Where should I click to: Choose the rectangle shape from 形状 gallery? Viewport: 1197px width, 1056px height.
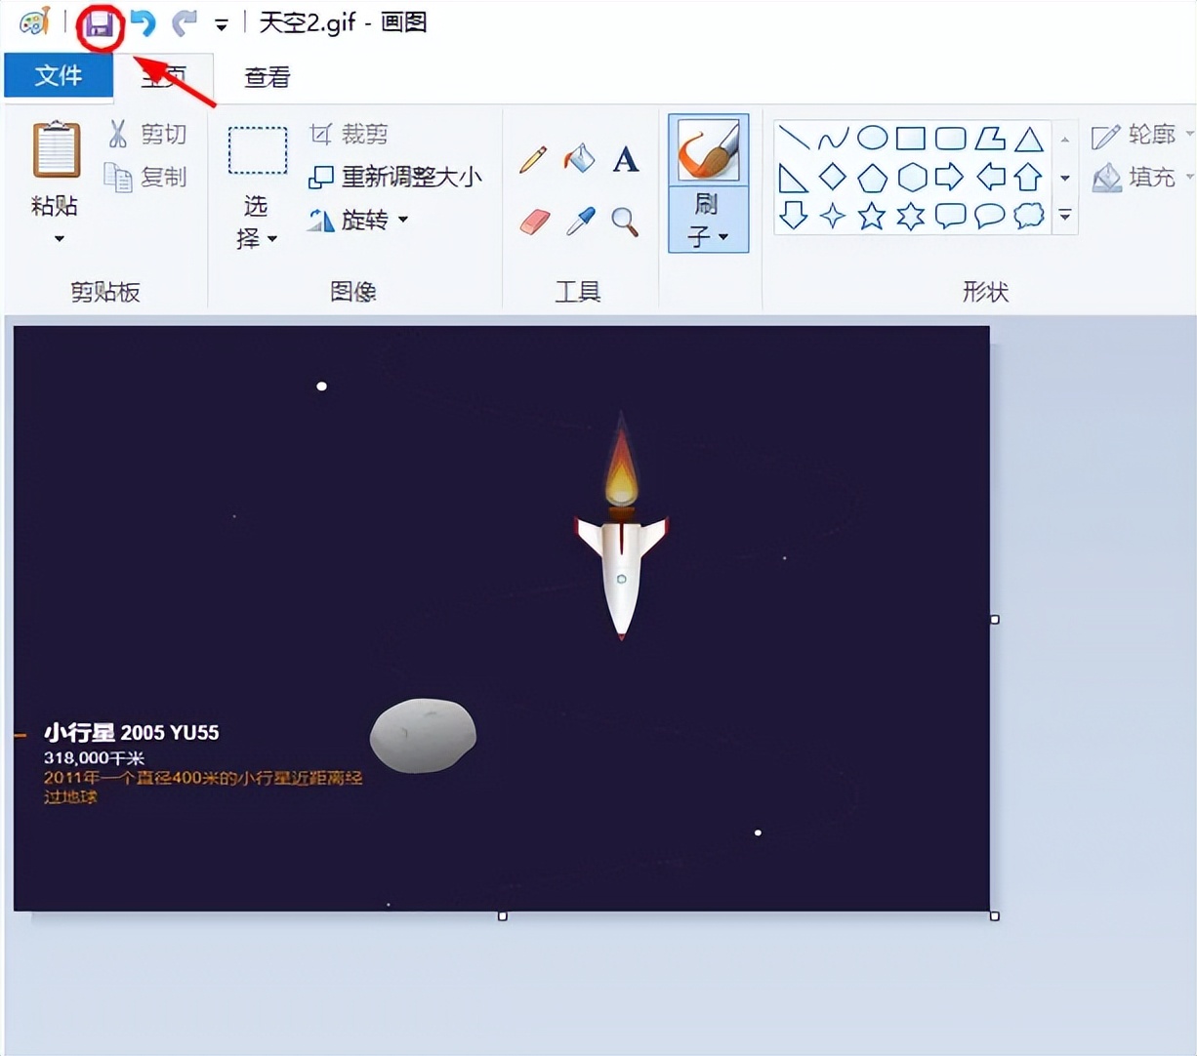coord(911,138)
